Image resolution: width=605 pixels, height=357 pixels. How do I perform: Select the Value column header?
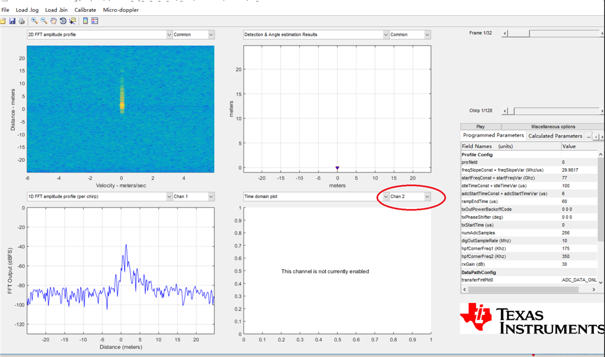[x=579, y=146]
